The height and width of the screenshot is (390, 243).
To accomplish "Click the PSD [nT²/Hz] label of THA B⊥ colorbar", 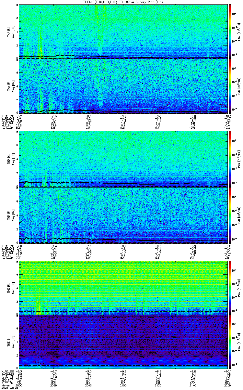I will (x=239, y=32).
